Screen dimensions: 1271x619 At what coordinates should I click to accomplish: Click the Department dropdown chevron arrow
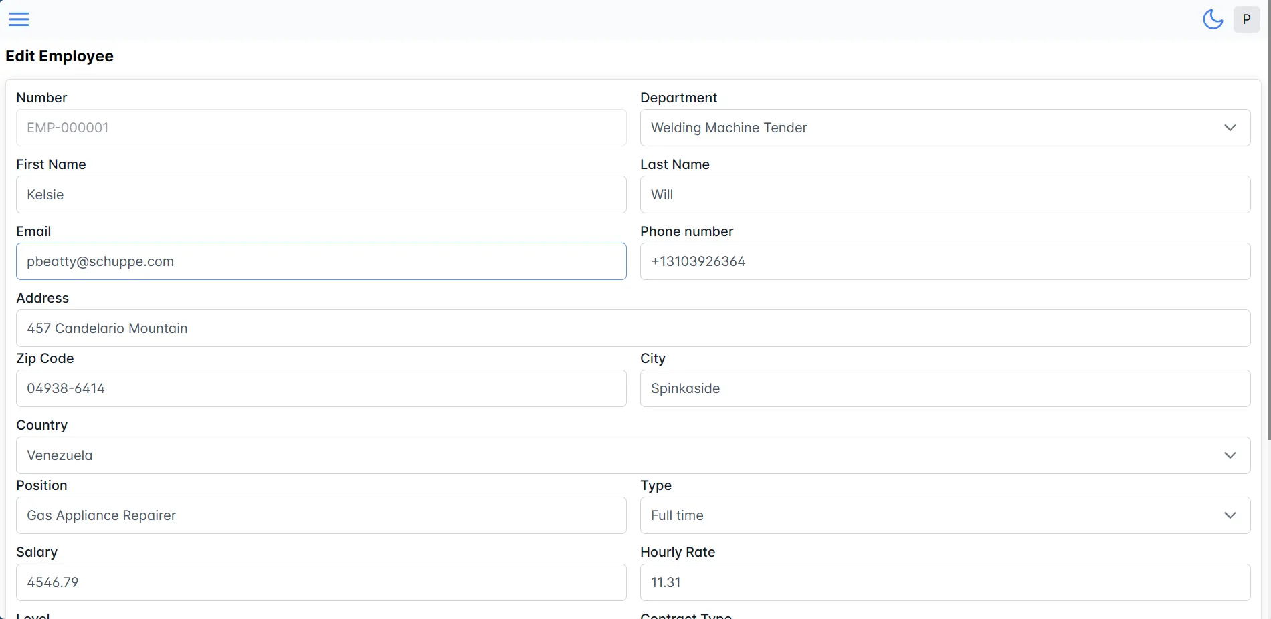[1230, 128]
